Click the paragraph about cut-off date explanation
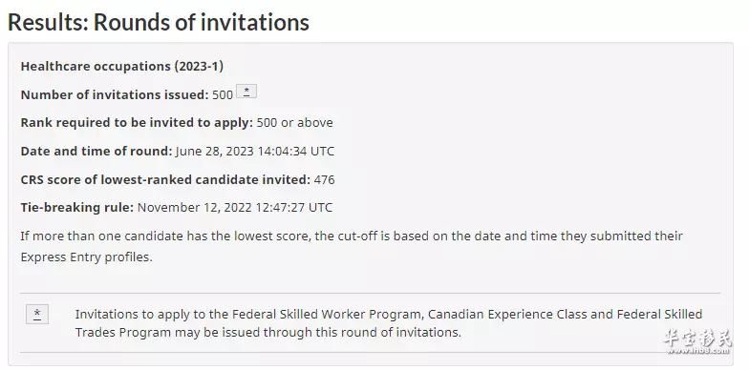This screenshot has height=370, width=749. (x=352, y=246)
